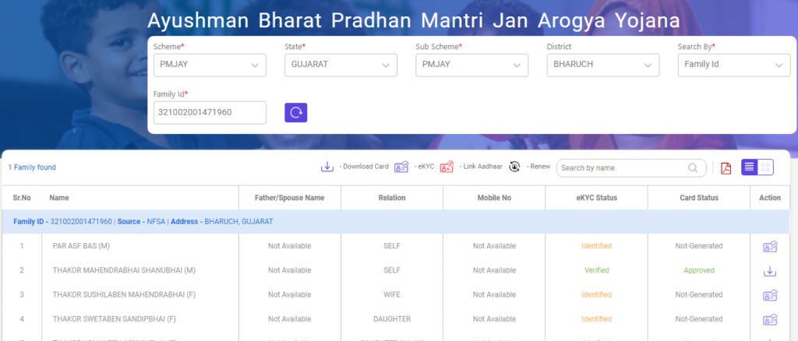Click eKYC action icon for THAKOR SWETABEN SANDIPBHAI
The width and height of the screenshot is (798, 341).
770,320
